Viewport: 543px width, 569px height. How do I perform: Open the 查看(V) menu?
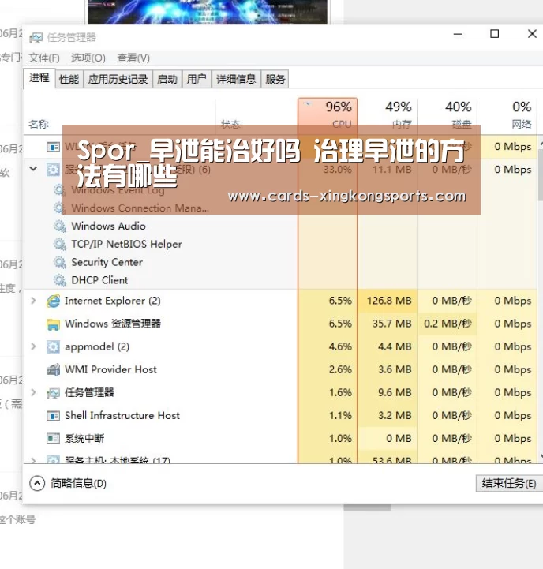click(x=133, y=58)
